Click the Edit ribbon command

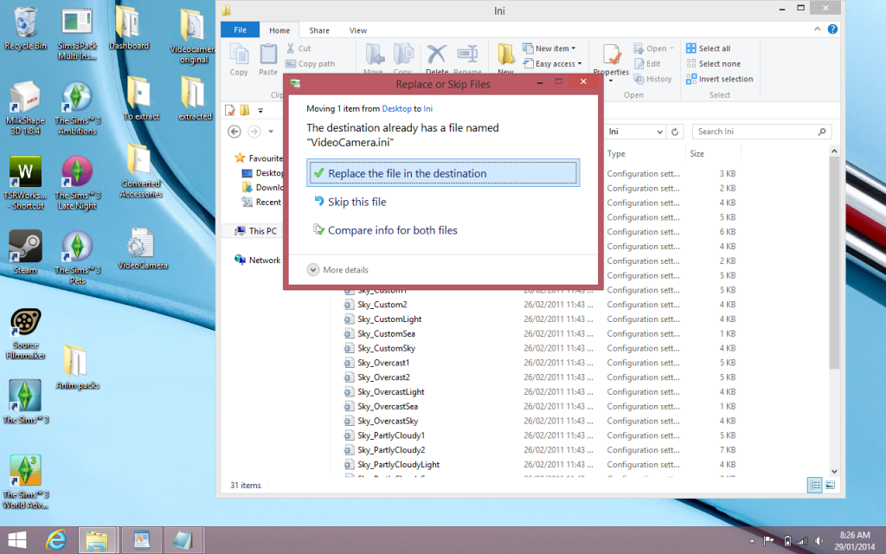pos(647,64)
